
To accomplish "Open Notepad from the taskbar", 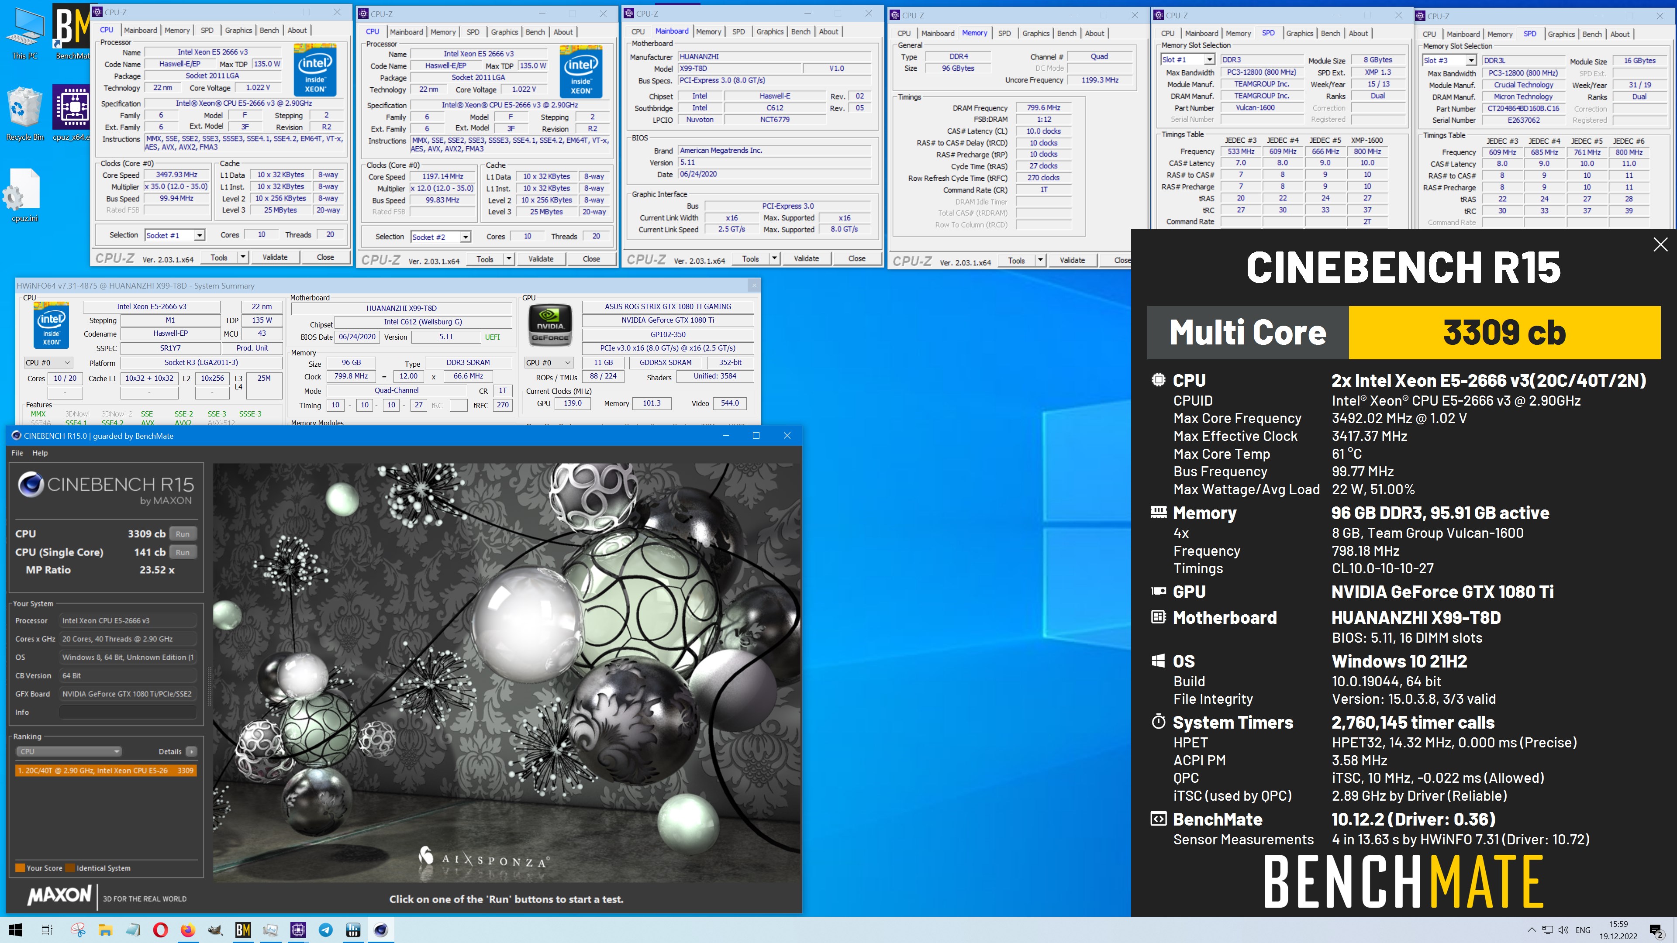I will click(133, 930).
